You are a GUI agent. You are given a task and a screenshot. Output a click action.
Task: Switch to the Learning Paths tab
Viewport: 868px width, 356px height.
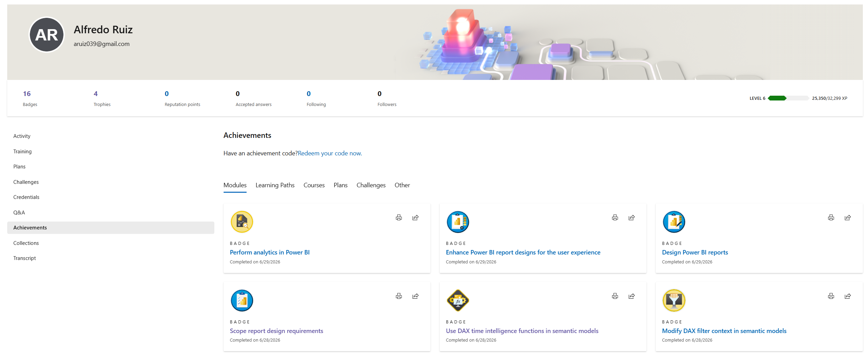pos(275,185)
